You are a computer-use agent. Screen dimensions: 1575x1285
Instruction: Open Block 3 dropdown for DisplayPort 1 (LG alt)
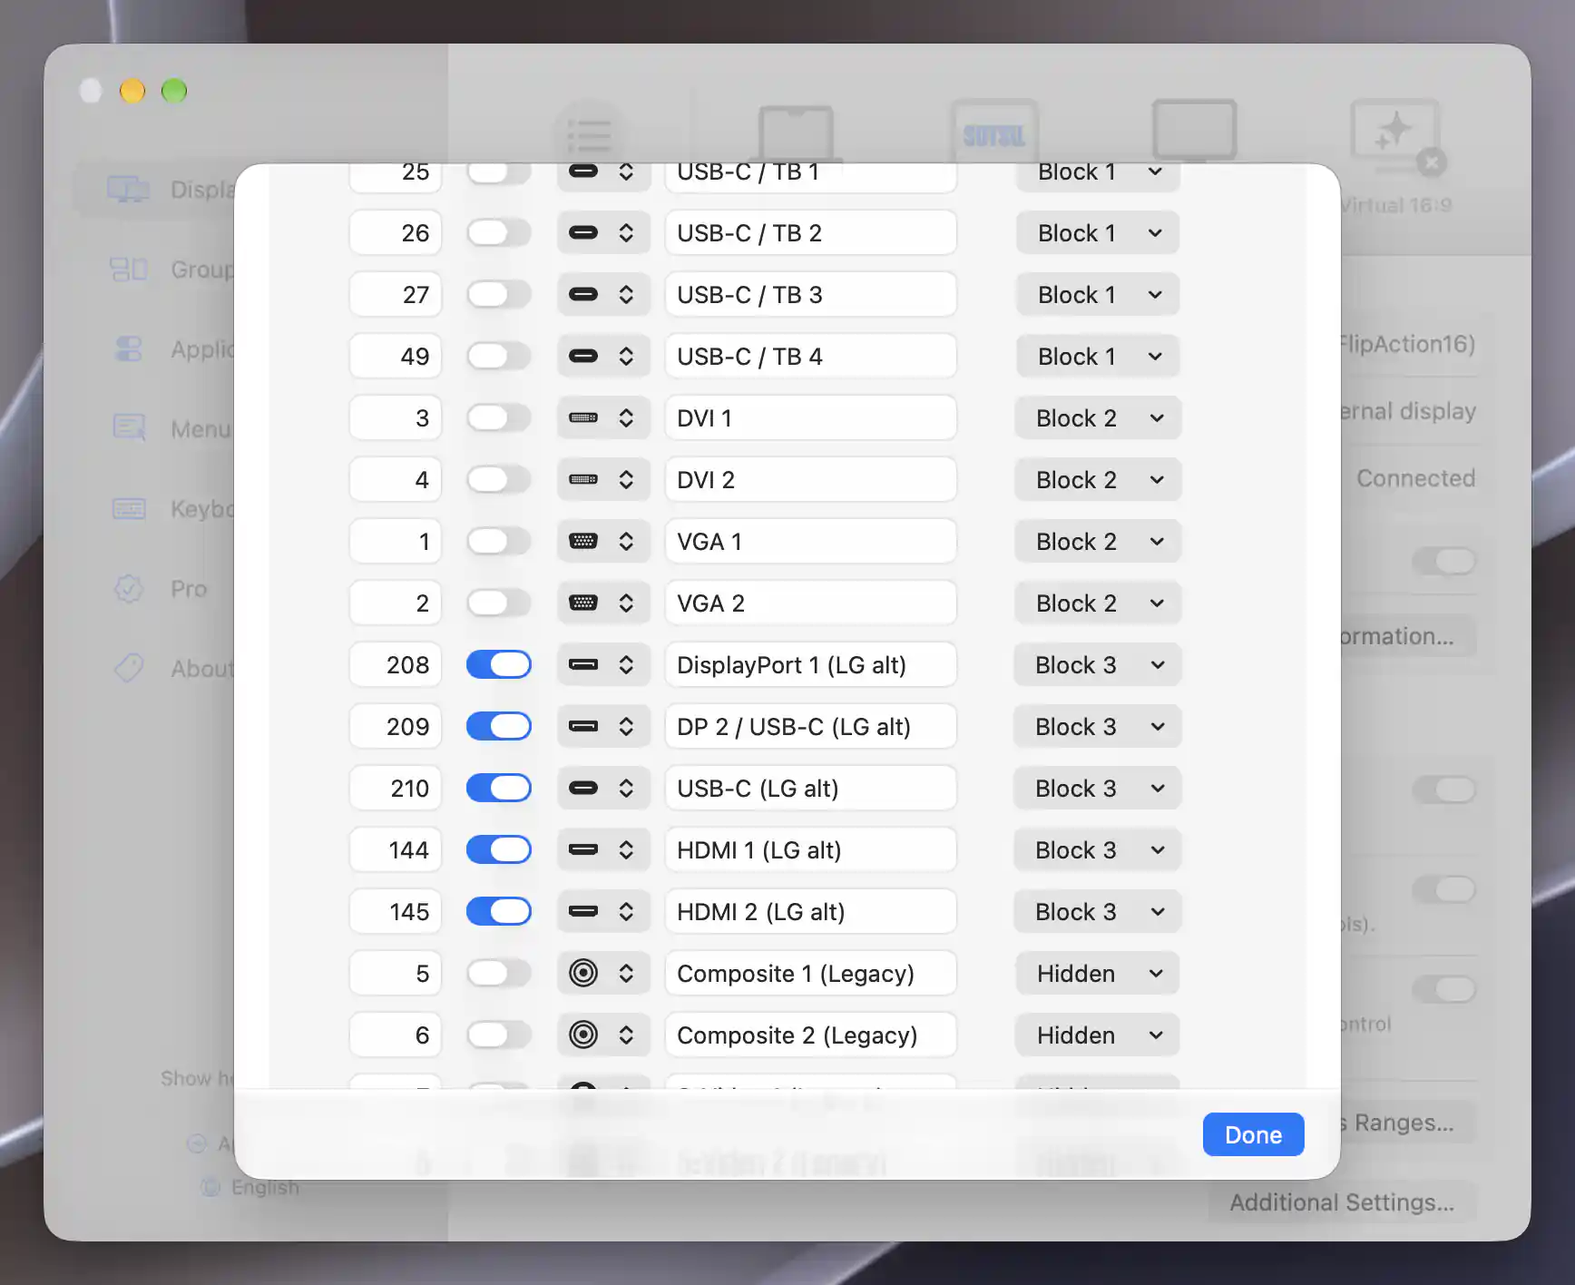(1098, 665)
